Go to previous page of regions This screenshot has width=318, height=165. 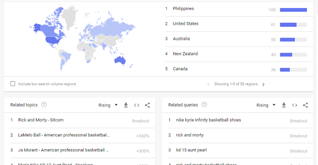click(x=208, y=84)
